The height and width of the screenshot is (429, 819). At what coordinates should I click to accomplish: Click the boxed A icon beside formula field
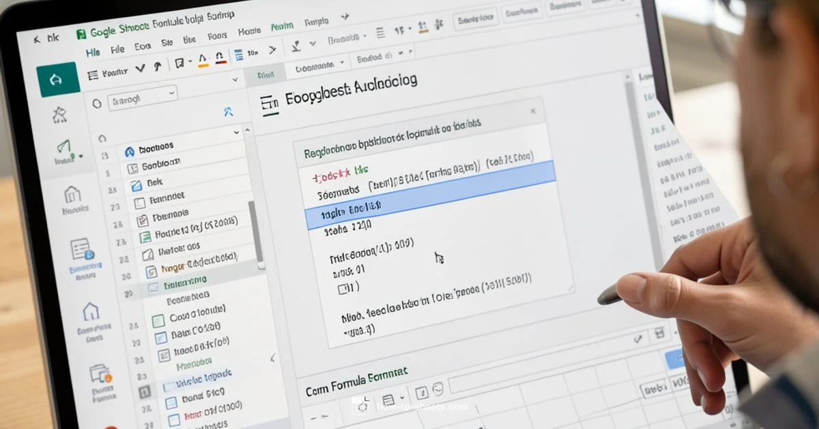tap(421, 392)
